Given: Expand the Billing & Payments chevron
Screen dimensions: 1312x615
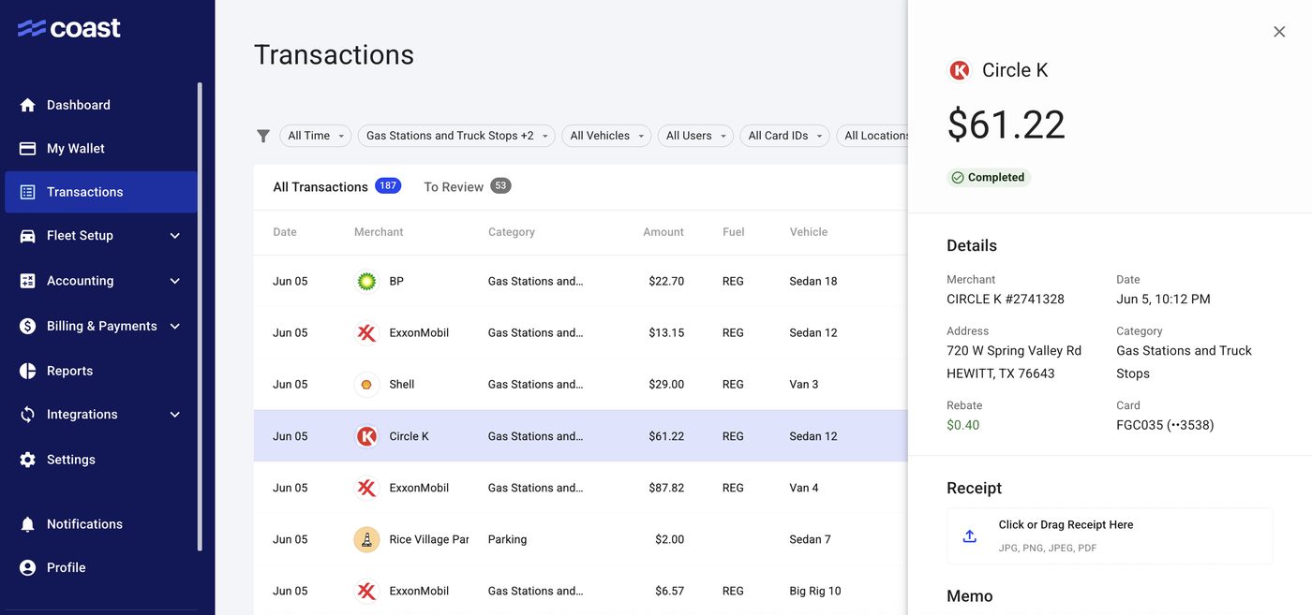Looking at the screenshot, I should coord(175,326).
